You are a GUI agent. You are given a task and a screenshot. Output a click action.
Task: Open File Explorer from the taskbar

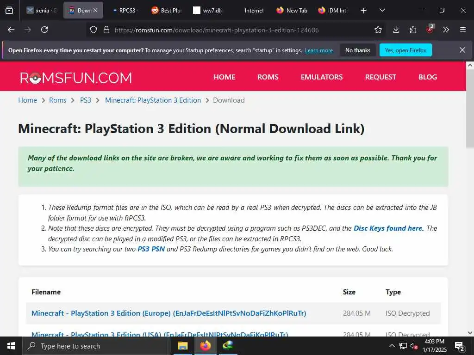click(x=182, y=346)
